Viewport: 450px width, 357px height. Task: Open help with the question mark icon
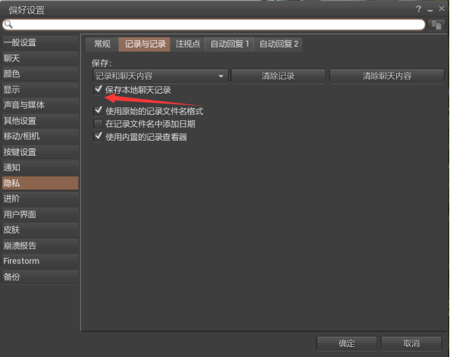click(x=418, y=9)
